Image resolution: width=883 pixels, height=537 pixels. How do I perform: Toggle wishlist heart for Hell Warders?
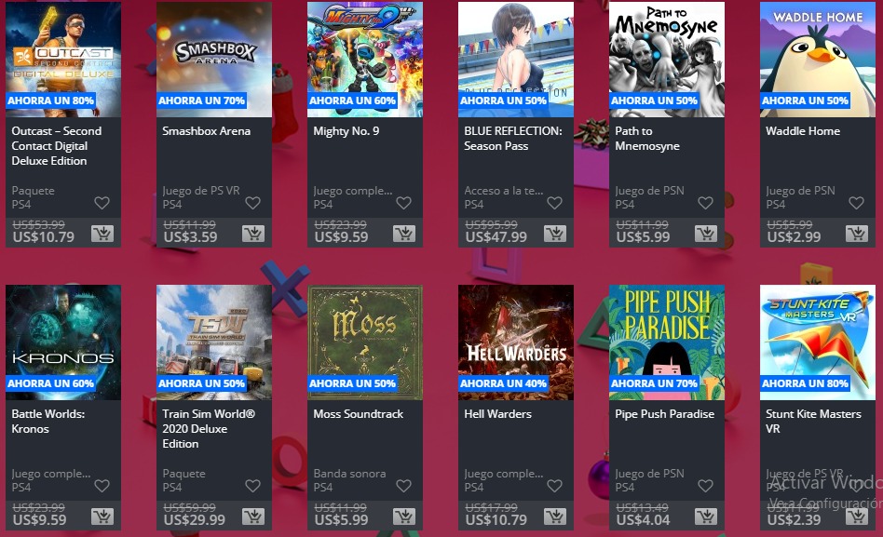tap(555, 486)
